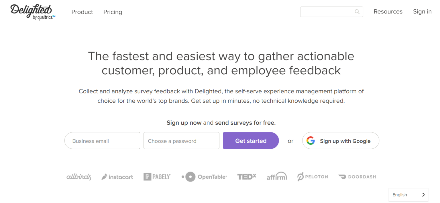Click the search magnifying glass icon

click(357, 12)
